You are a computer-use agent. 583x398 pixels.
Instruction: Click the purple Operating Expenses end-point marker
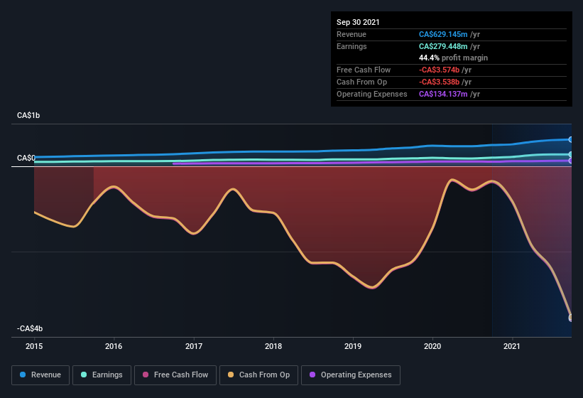point(571,161)
